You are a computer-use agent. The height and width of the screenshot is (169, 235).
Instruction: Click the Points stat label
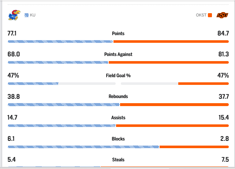coord(118,33)
